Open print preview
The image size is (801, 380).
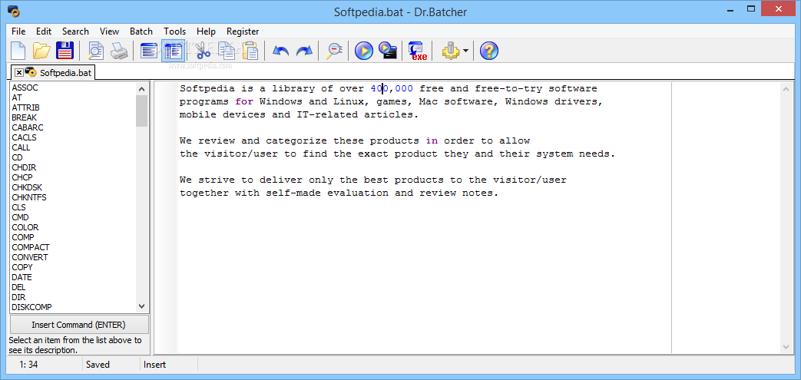point(95,51)
